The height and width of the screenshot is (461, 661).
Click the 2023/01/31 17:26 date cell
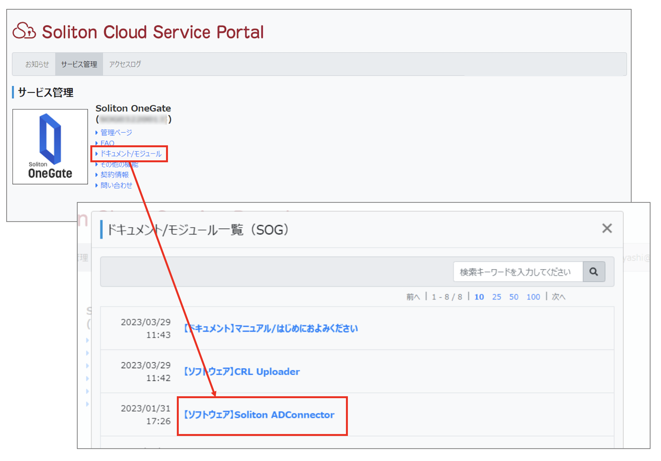tap(146, 415)
